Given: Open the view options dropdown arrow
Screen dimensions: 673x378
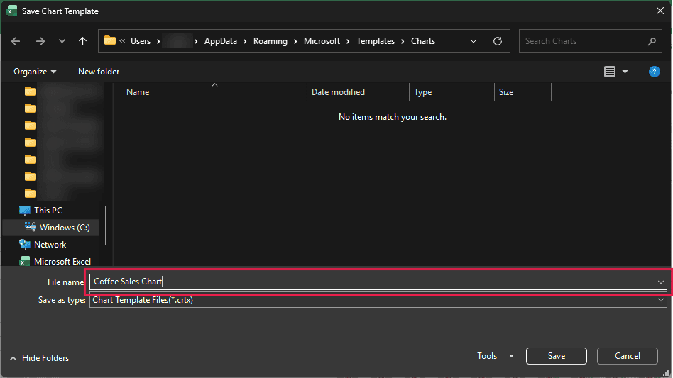Looking at the screenshot, I should pyautogui.click(x=625, y=72).
